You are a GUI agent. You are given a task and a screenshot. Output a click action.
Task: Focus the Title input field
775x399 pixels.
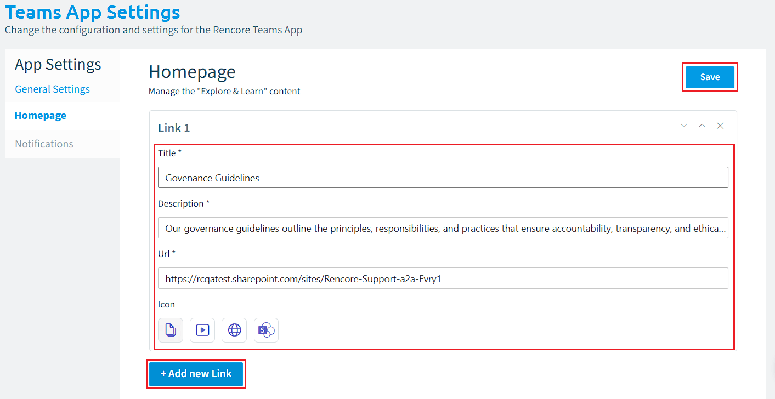443,178
